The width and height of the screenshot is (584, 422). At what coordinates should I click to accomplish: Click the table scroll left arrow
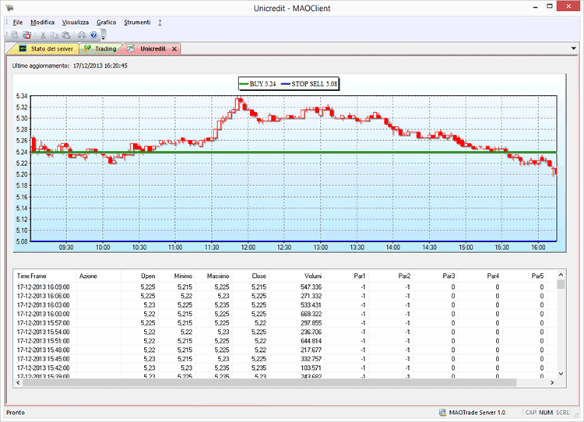(x=18, y=382)
